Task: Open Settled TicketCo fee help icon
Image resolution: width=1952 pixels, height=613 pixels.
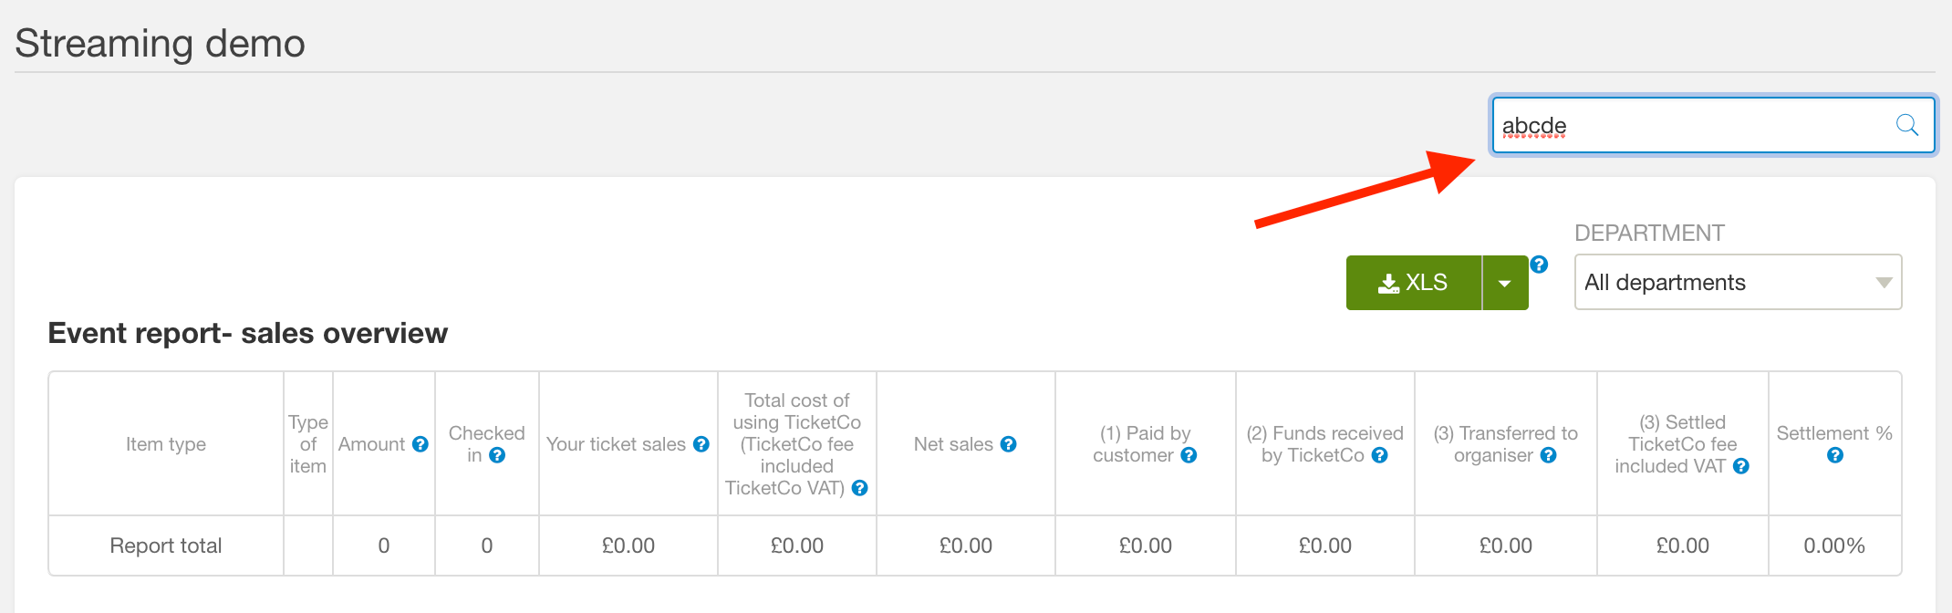Action: click(x=1740, y=466)
